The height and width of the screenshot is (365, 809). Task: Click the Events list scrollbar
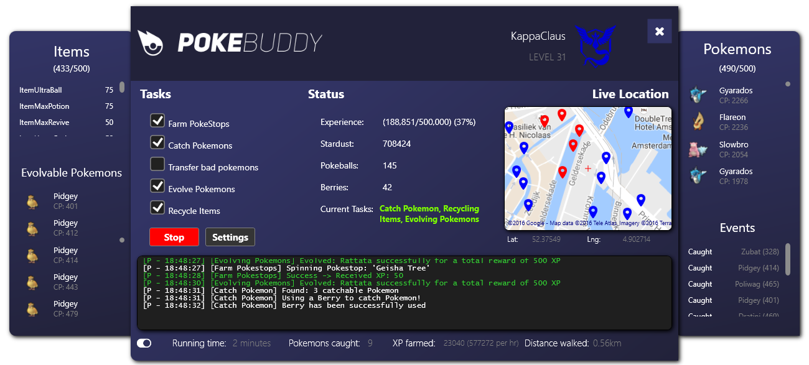tap(788, 259)
